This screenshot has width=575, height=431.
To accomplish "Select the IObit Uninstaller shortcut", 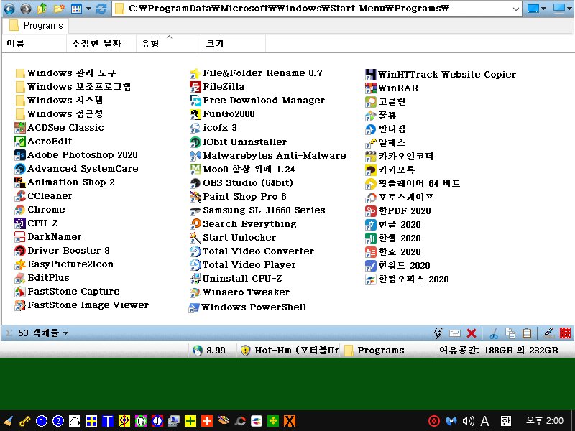I will coord(239,142).
